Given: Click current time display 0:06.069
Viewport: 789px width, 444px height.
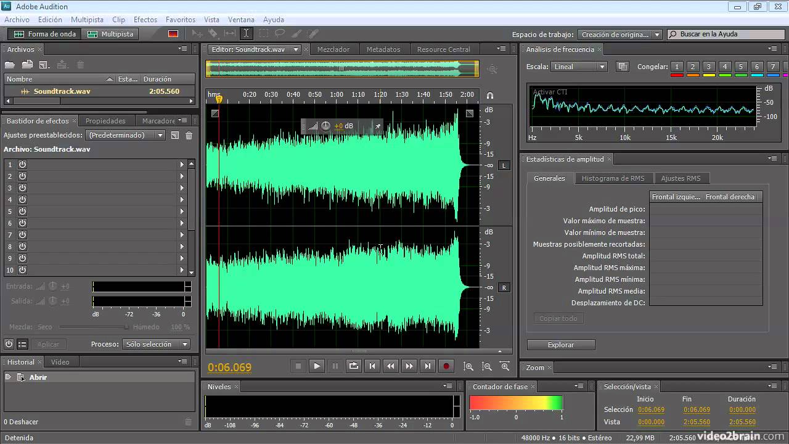Looking at the screenshot, I should (x=229, y=368).
